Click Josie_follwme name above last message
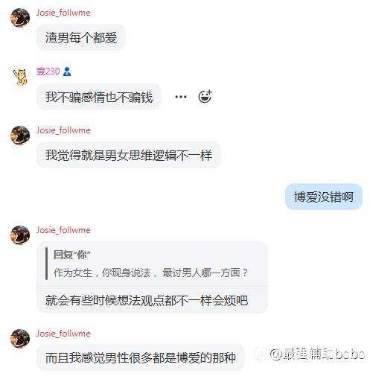This screenshot has width=370, height=379. [x=63, y=334]
